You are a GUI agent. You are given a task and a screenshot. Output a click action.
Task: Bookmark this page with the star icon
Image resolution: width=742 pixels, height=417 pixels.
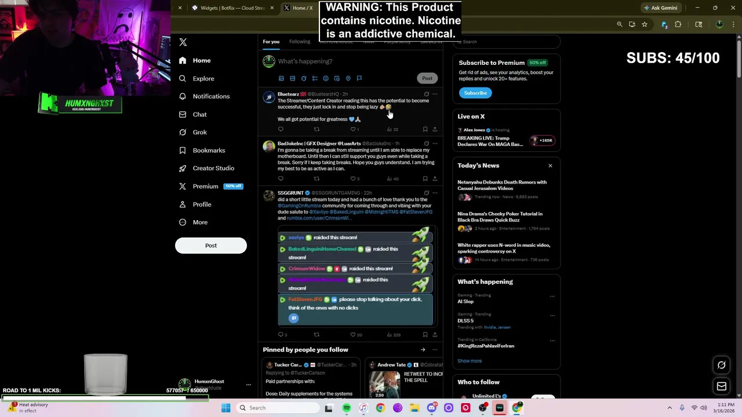click(x=644, y=24)
